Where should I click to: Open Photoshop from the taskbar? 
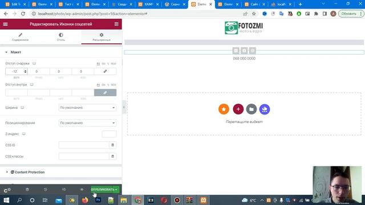pyautogui.click(x=98, y=200)
